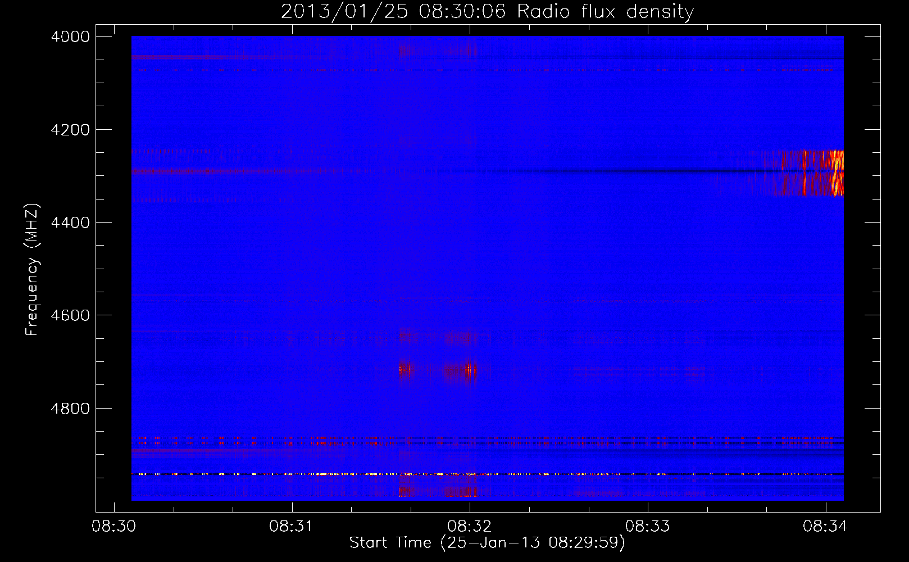Click the 08:30 time tick label
The image size is (909, 562).
tap(113, 527)
